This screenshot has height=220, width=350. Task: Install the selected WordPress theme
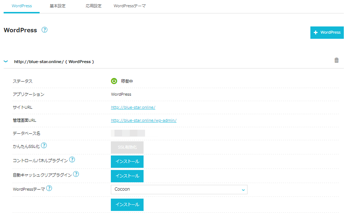[x=127, y=205]
